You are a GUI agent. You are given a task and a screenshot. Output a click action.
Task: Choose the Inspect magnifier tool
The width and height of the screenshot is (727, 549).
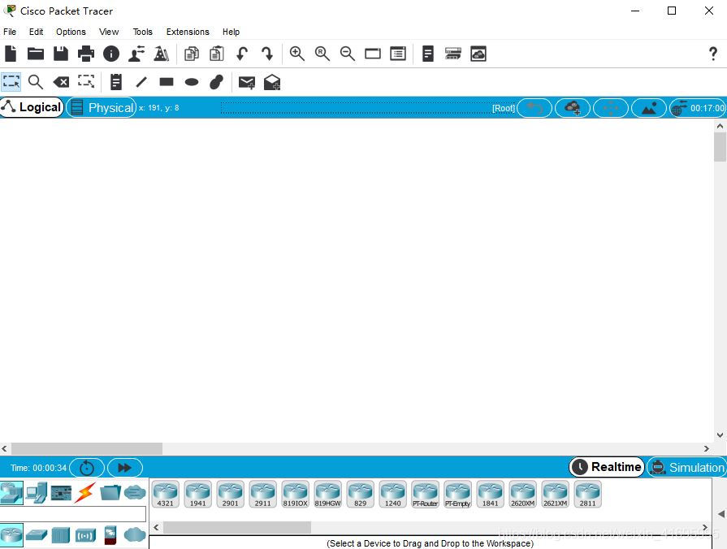(x=36, y=82)
